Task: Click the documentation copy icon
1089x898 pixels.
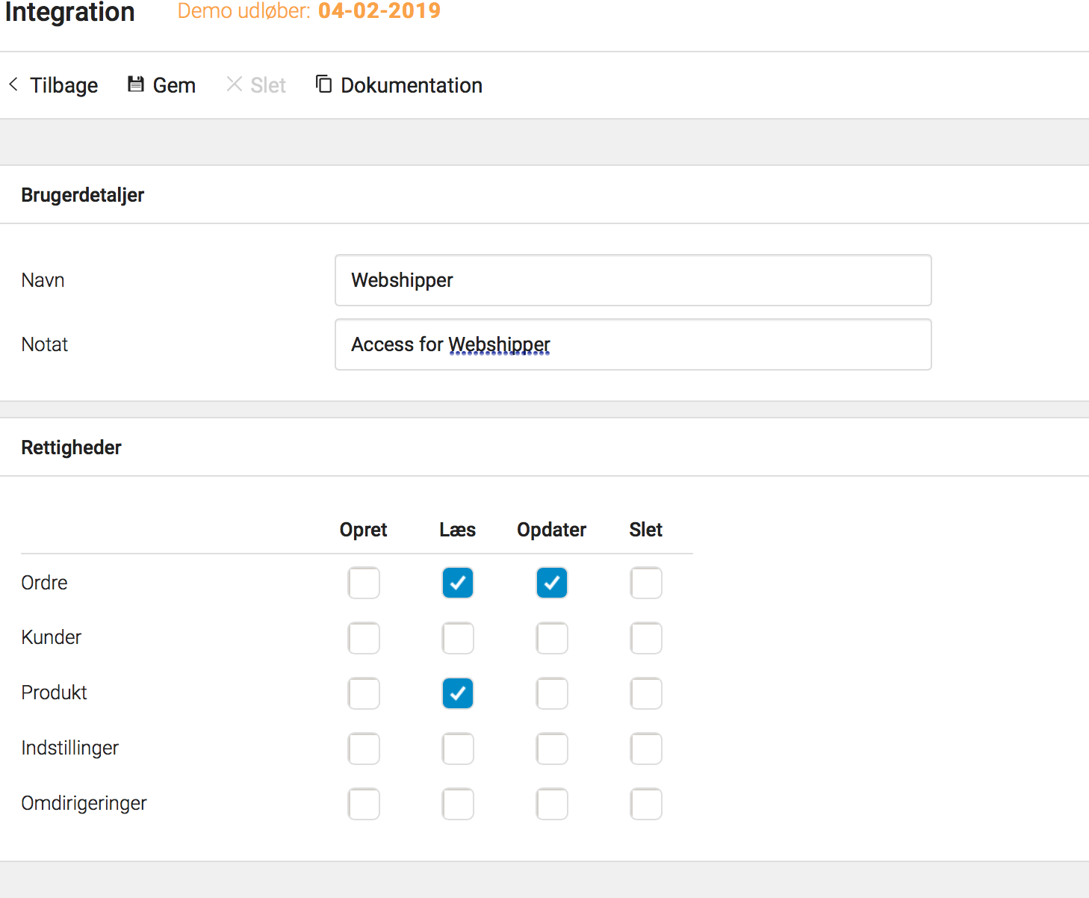Action: click(323, 84)
